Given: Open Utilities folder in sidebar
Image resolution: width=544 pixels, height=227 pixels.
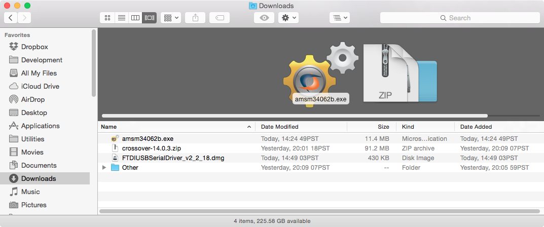Looking at the screenshot, I should coord(45,139).
